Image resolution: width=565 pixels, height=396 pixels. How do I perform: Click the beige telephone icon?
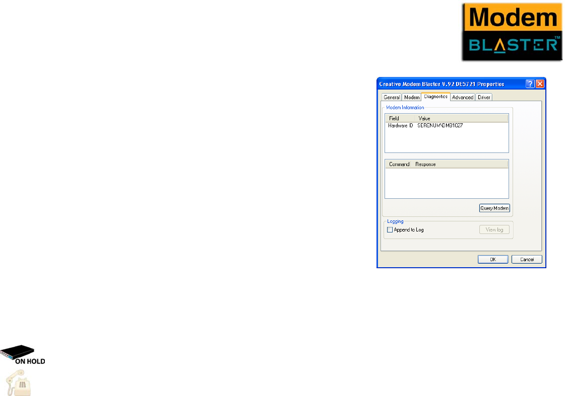pyautogui.click(x=19, y=383)
